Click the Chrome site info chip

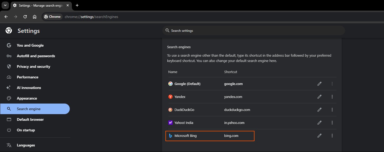(52, 17)
